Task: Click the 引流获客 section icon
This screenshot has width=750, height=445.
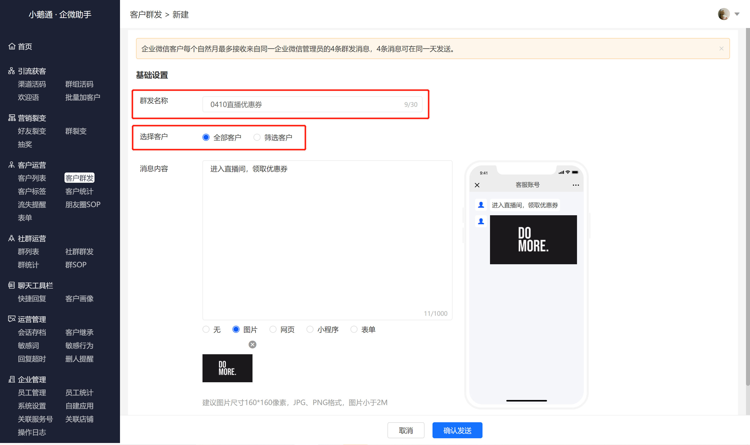Action: tap(12, 71)
